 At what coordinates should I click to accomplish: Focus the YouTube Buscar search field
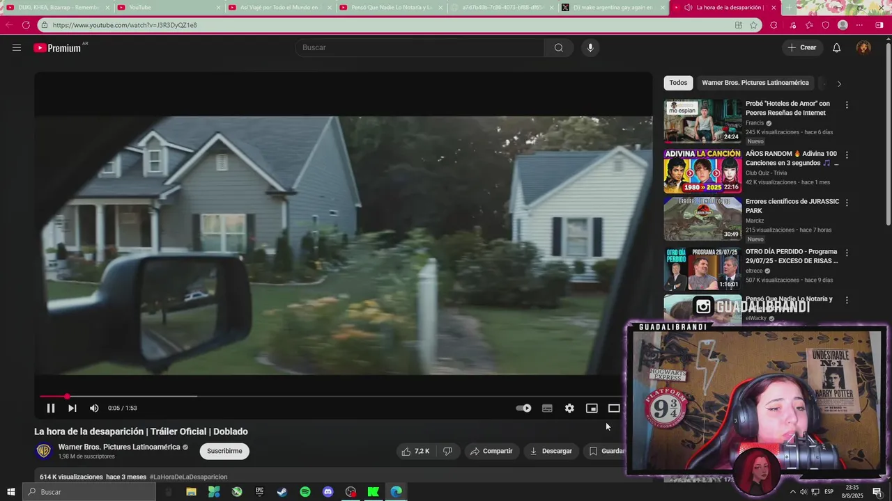tap(420, 47)
